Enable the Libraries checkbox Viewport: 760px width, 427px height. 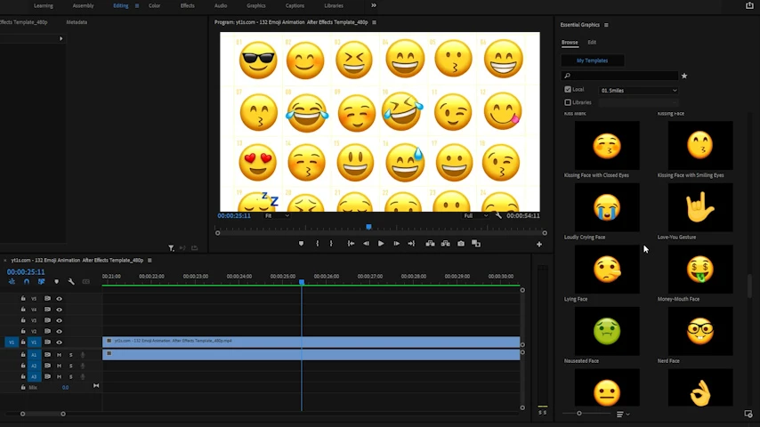568,102
